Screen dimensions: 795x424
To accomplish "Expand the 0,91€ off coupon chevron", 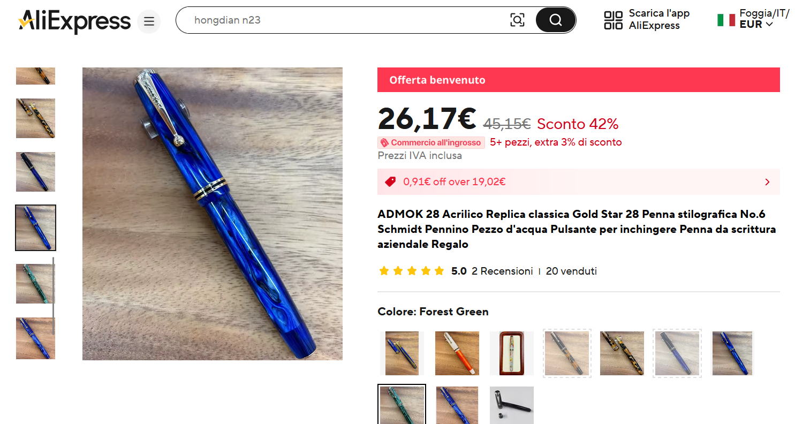I will [767, 182].
